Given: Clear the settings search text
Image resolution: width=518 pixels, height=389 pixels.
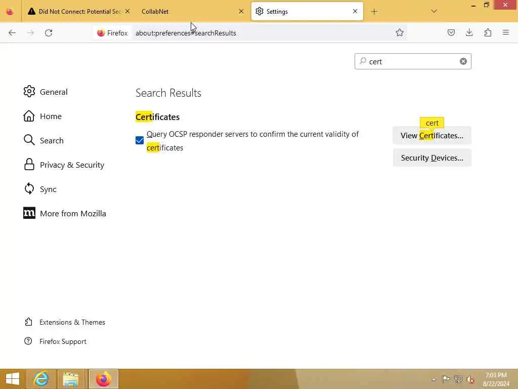Looking at the screenshot, I should tap(463, 61).
